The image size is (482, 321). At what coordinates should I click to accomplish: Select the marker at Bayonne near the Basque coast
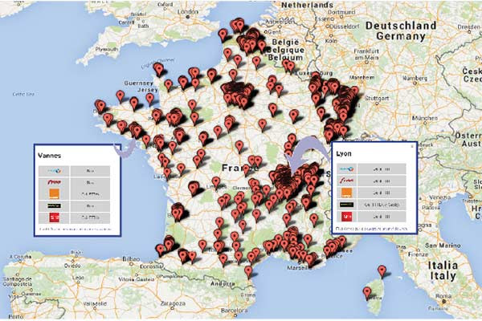[x=160, y=250]
